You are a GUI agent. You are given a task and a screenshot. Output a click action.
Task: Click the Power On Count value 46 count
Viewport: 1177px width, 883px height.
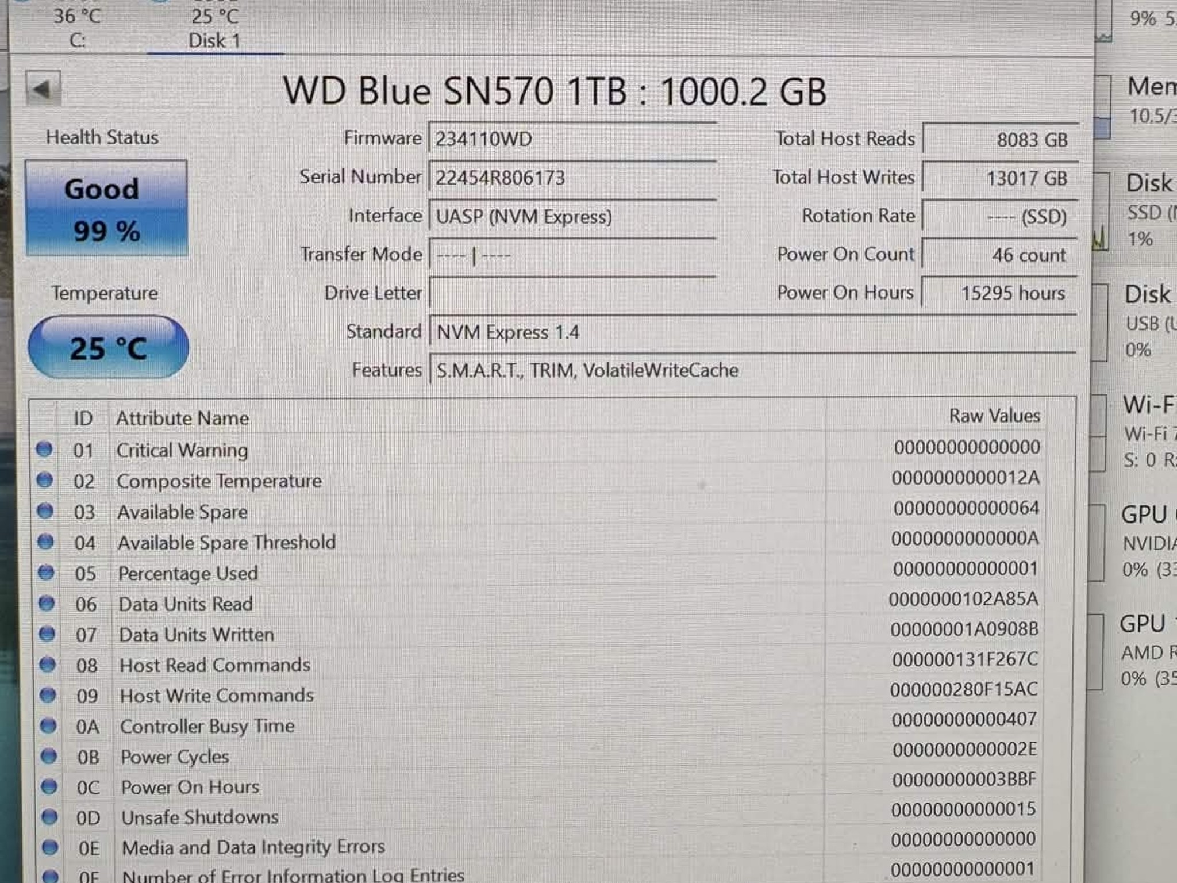tap(1000, 255)
